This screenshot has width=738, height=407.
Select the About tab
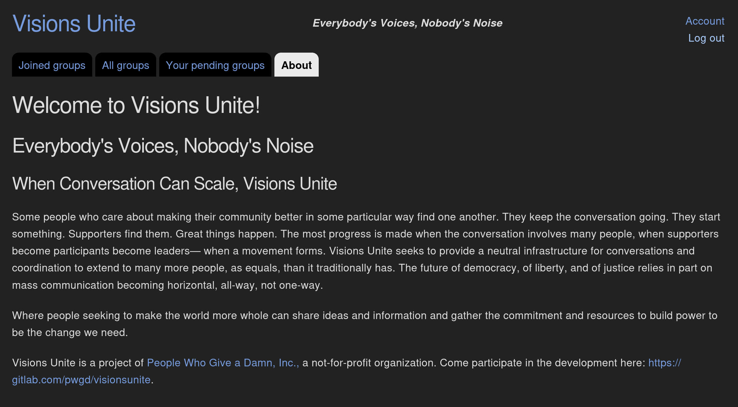coord(296,65)
